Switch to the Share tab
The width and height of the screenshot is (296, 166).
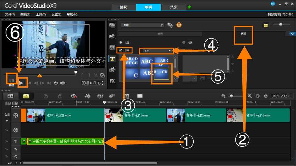tap(173, 7)
